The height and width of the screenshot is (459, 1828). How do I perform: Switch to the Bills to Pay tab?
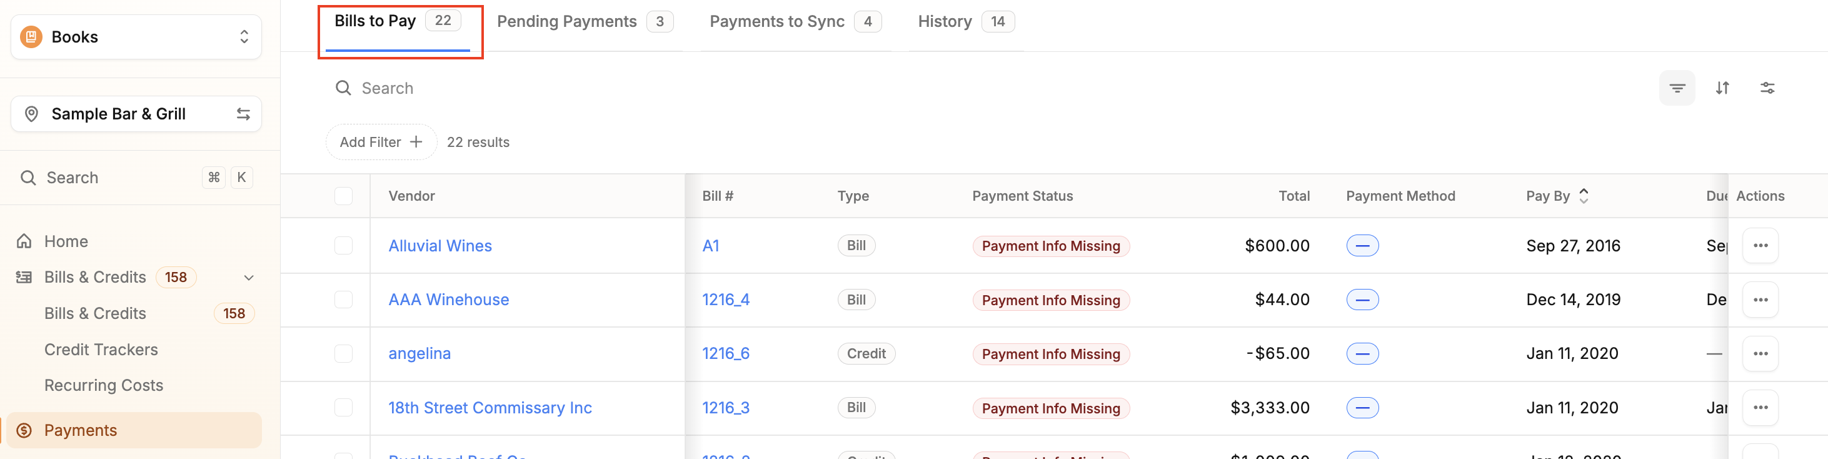[398, 21]
